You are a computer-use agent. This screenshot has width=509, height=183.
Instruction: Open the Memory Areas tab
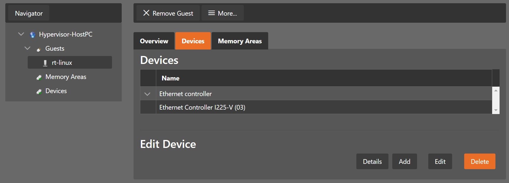click(x=239, y=41)
